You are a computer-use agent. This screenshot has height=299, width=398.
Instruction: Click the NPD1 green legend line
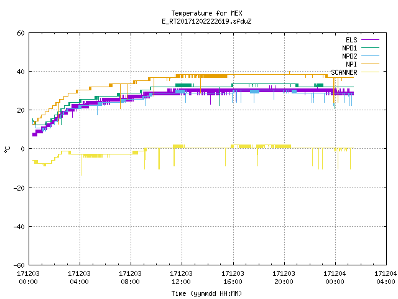(370, 47)
